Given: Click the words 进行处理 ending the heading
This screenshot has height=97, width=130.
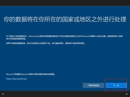Looking at the screenshot, I should [x=115, y=19].
